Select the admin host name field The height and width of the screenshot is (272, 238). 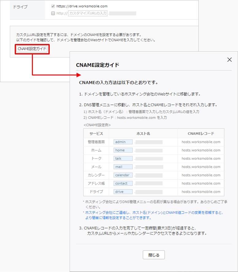123,142
